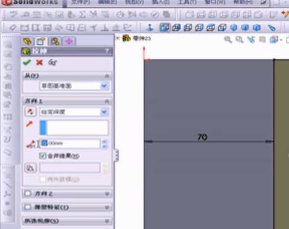Click the reverse direction button in Direction 1
The height and width of the screenshot is (229, 289).
(30, 112)
